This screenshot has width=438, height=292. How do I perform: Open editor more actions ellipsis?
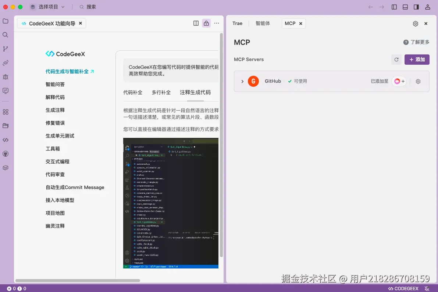click(x=217, y=23)
